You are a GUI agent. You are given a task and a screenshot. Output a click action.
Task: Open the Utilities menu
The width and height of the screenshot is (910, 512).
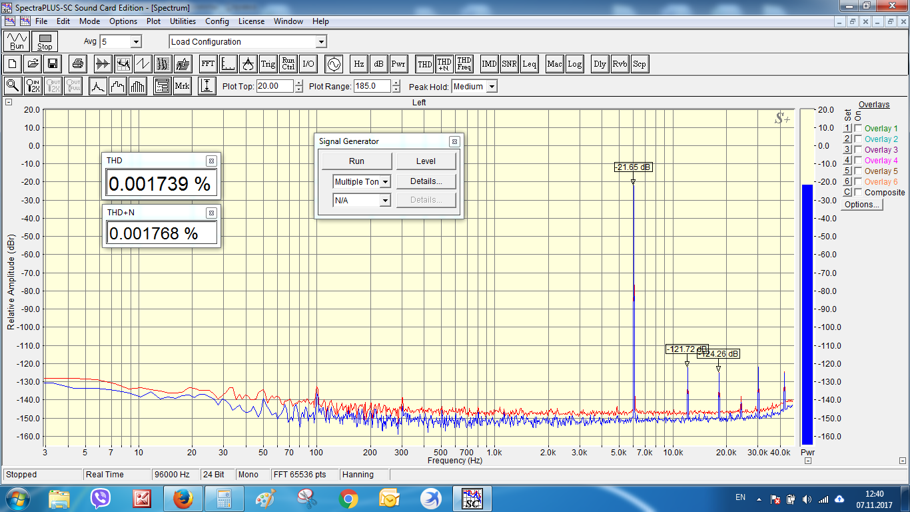point(183,21)
